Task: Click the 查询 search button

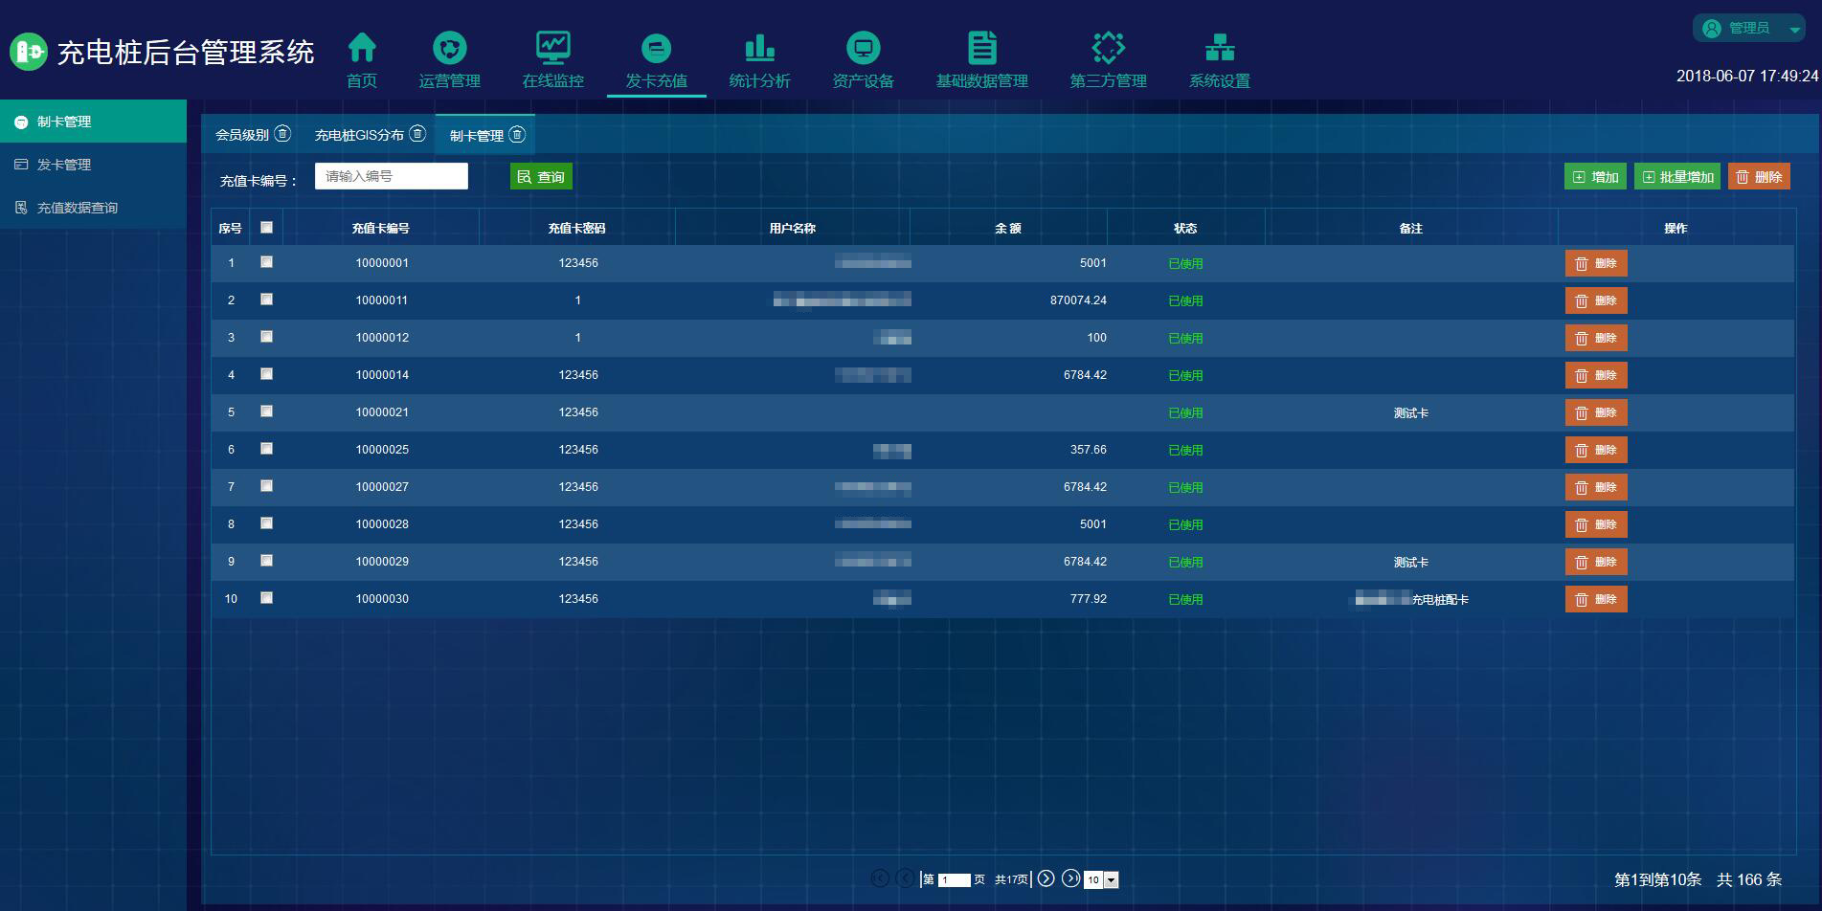Action: coord(541,177)
